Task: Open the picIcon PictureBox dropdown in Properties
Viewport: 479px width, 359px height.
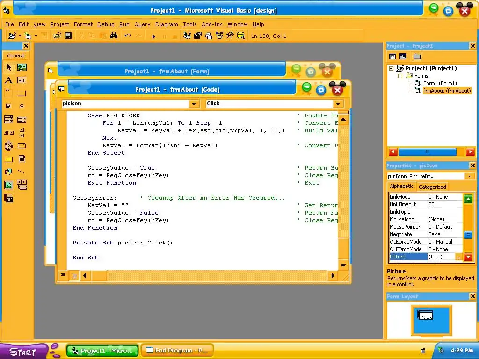Action: (469, 176)
